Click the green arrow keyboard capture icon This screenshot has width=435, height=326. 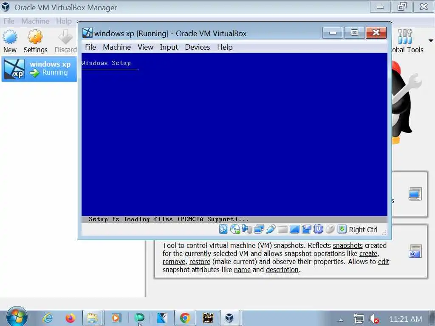click(342, 230)
